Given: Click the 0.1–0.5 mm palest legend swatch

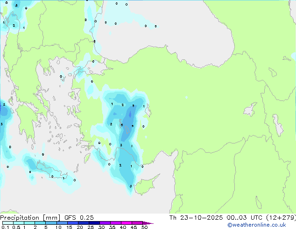Looking at the screenshot, I should (8, 223).
